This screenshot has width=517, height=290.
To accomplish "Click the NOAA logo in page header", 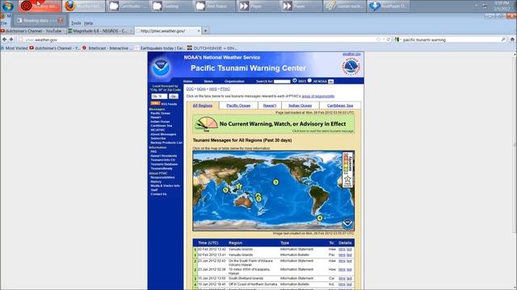I will click(161, 67).
